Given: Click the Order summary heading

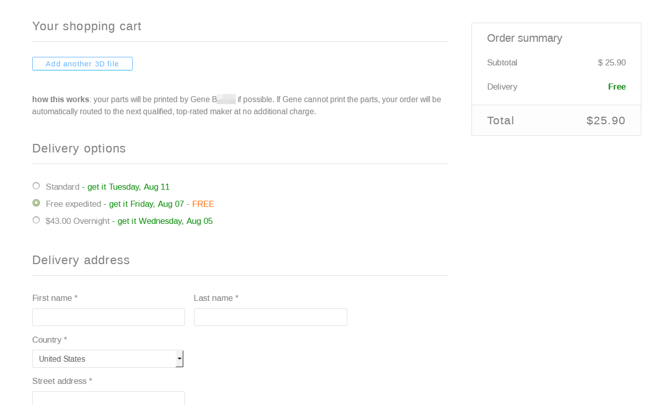Looking at the screenshot, I should point(524,38).
